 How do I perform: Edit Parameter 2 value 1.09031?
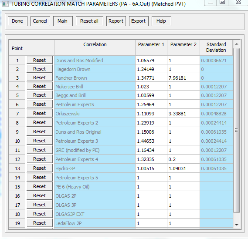183,168
